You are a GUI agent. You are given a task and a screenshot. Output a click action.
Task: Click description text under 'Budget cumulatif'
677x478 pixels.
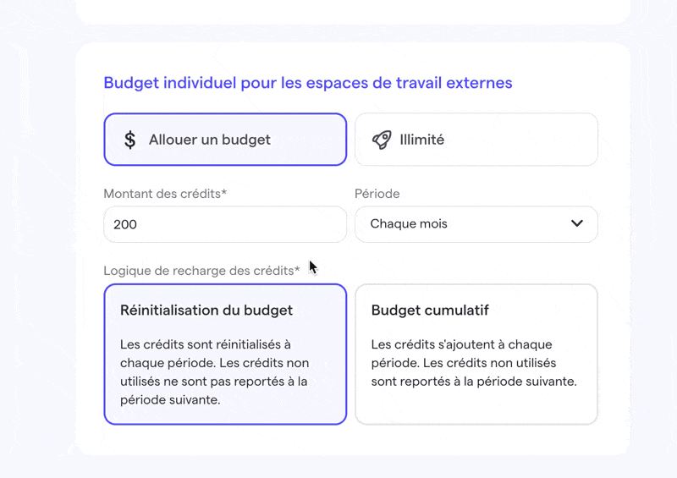[x=474, y=363]
